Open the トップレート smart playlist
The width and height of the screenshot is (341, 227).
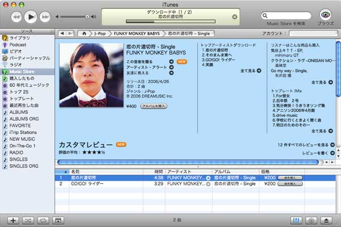[27, 99]
